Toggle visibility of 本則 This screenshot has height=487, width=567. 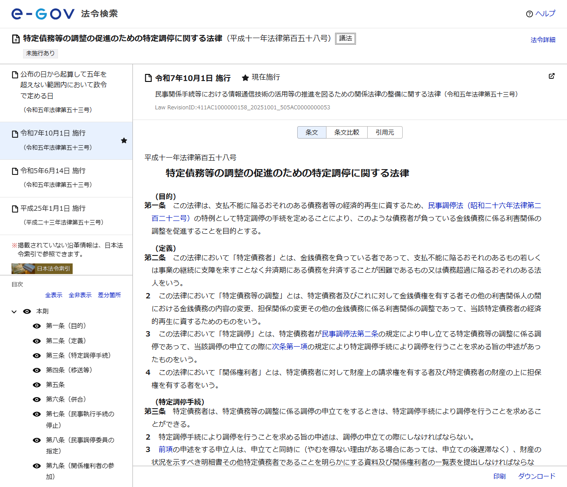coord(27,312)
